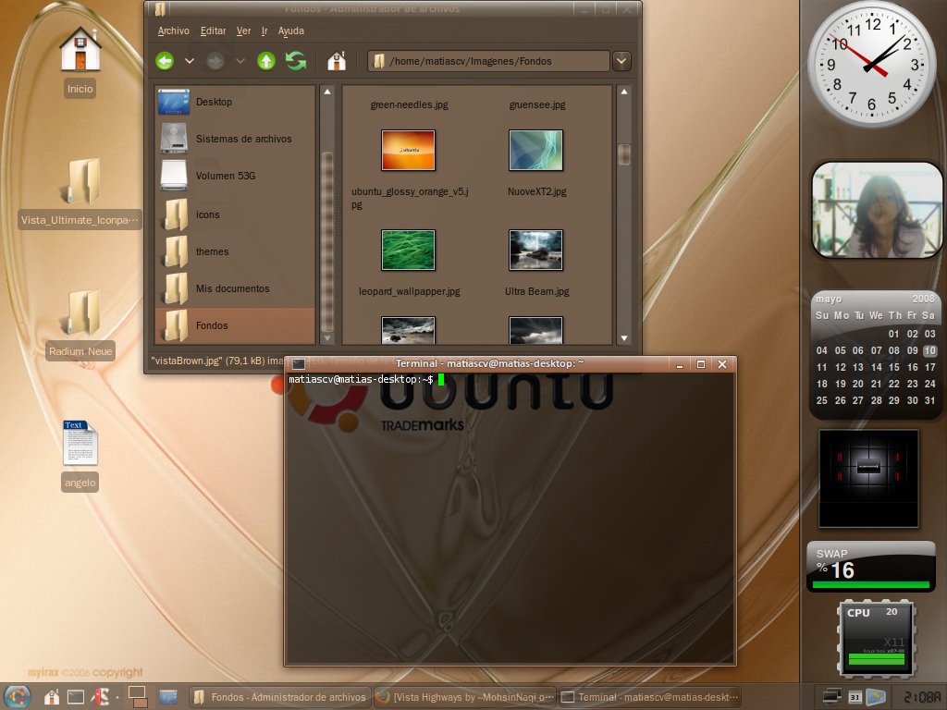Viewport: 947px width, 710px height.
Task: Click the Swiss army knife panel launcher
Action: point(100,697)
